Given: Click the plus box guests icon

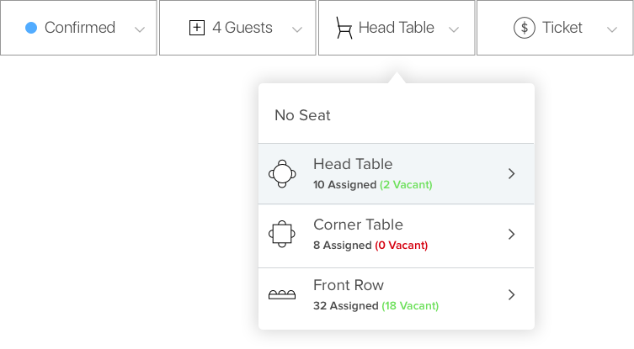Looking at the screenshot, I should click(x=197, y=28).
